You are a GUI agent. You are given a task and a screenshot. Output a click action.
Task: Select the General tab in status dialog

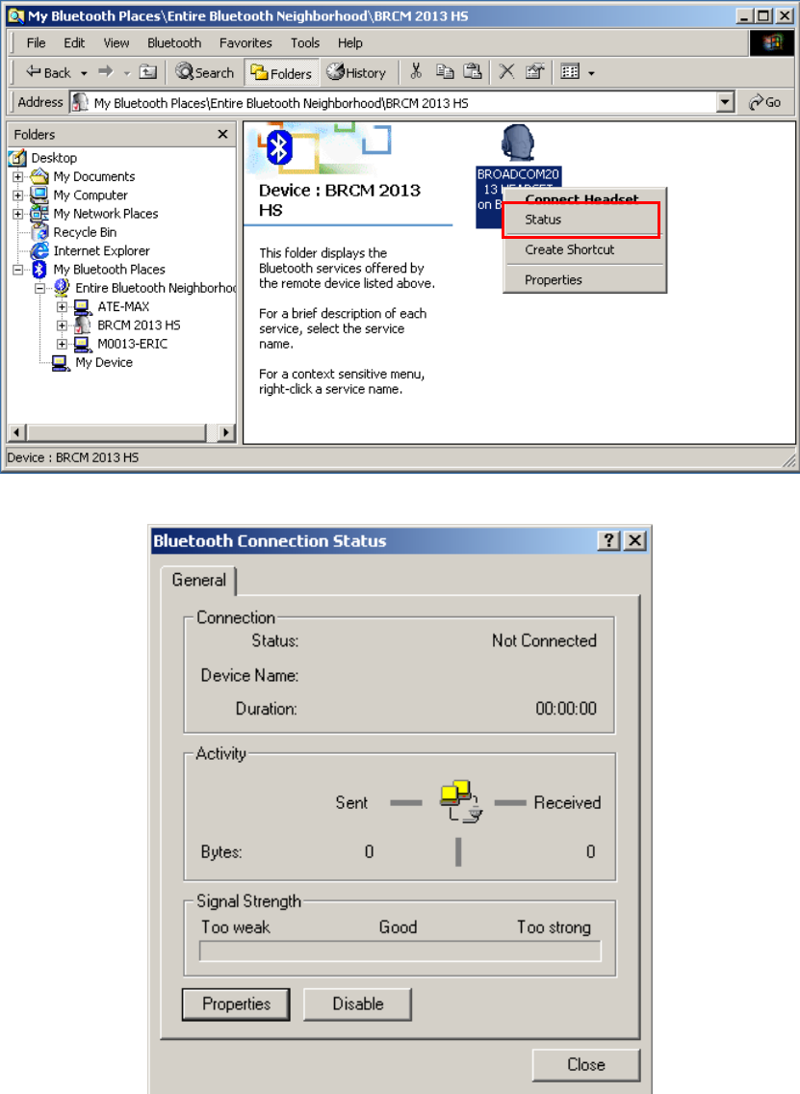click(x=198, y=580)
